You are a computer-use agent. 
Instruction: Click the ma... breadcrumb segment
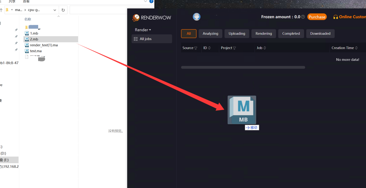(18, 10)
